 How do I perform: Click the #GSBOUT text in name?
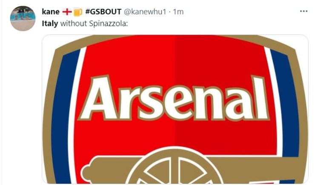(103, 12)
